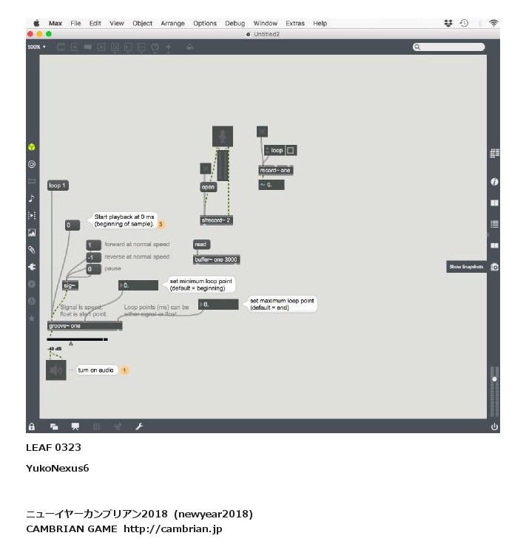Screen dimensions: 526x547
Task: Toggle the X box above record~ object
Action: tap(262, 132)
